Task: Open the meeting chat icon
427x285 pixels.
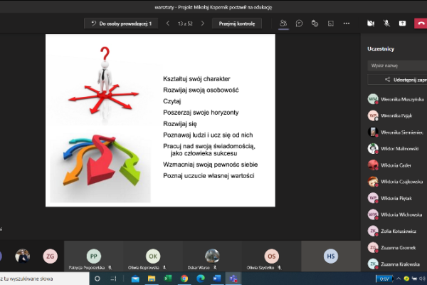Action: [x=300, y=23]
